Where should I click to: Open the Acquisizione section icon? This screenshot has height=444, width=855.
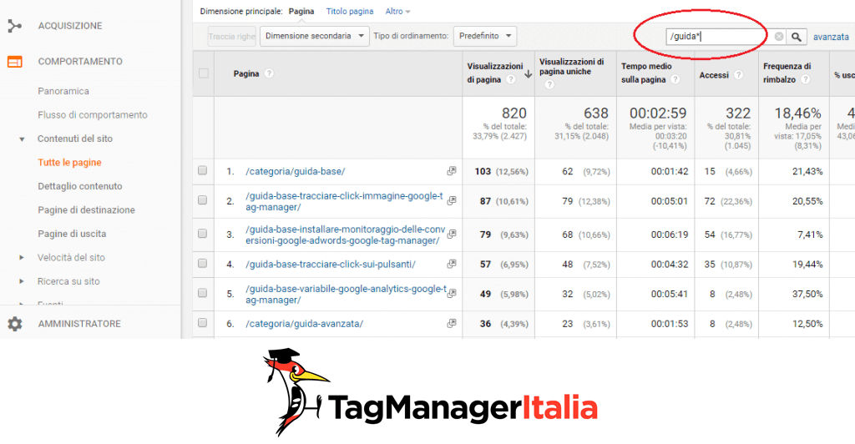click(x=15, y=26)
